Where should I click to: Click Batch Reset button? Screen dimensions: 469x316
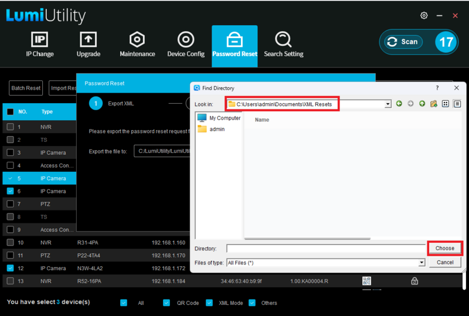tap(26, 88)
